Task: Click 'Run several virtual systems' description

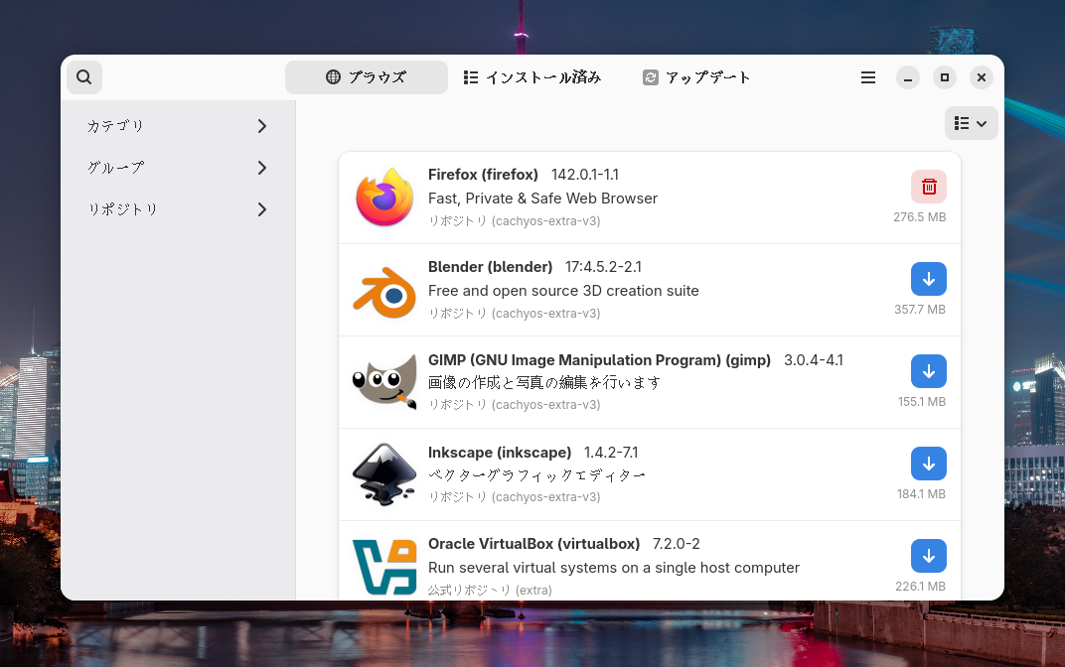Action: click(613, 568)
